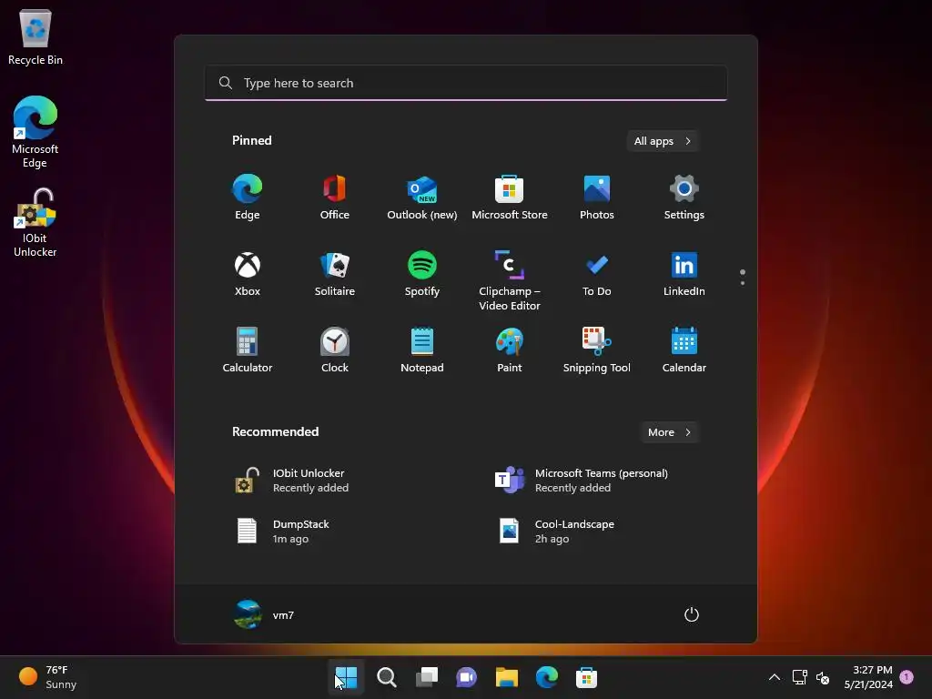Click the Type here to search field
This screenshot has width=932, height=699.
click(x=466, y=83)
